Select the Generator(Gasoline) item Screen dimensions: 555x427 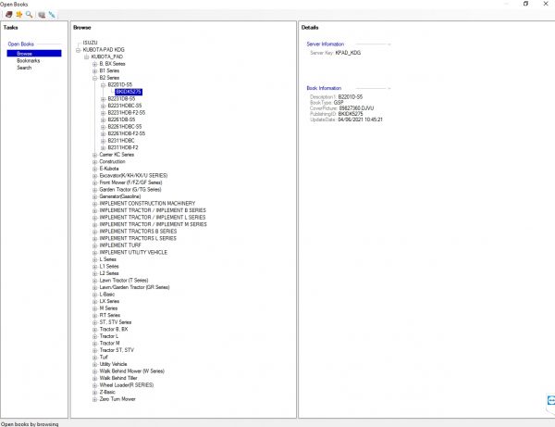tap(120, 196)
